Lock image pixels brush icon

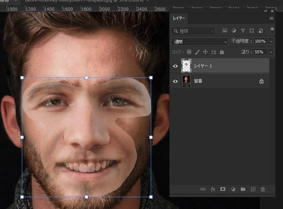(x=197, y=52)
